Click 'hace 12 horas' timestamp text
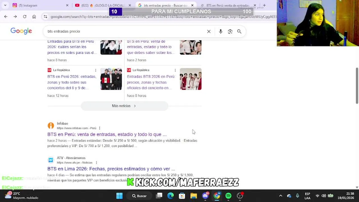 58,96
